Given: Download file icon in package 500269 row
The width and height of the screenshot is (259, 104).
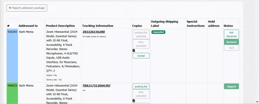Looking at the screenshot, I should pyautogui.click(x=134, y=51).
